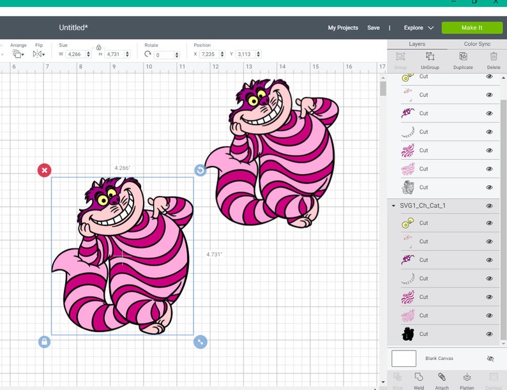Collapse the SVG1_Ch_Cat_1 group arrow

[393, 206]
